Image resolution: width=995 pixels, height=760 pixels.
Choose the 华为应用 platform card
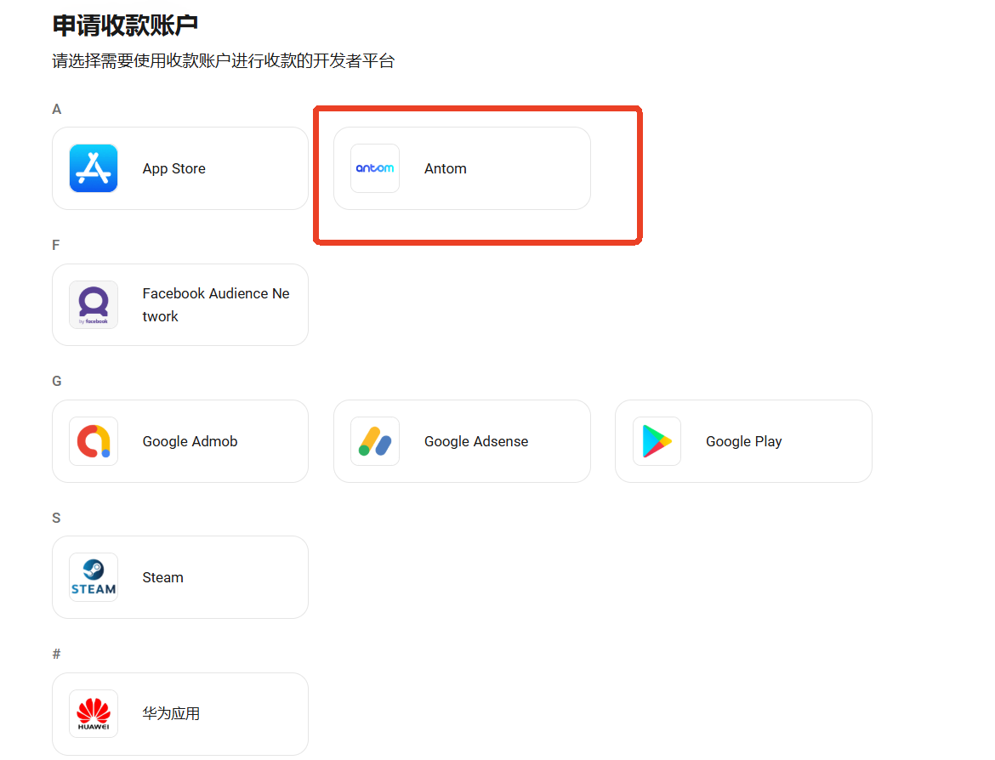point(180,714)
